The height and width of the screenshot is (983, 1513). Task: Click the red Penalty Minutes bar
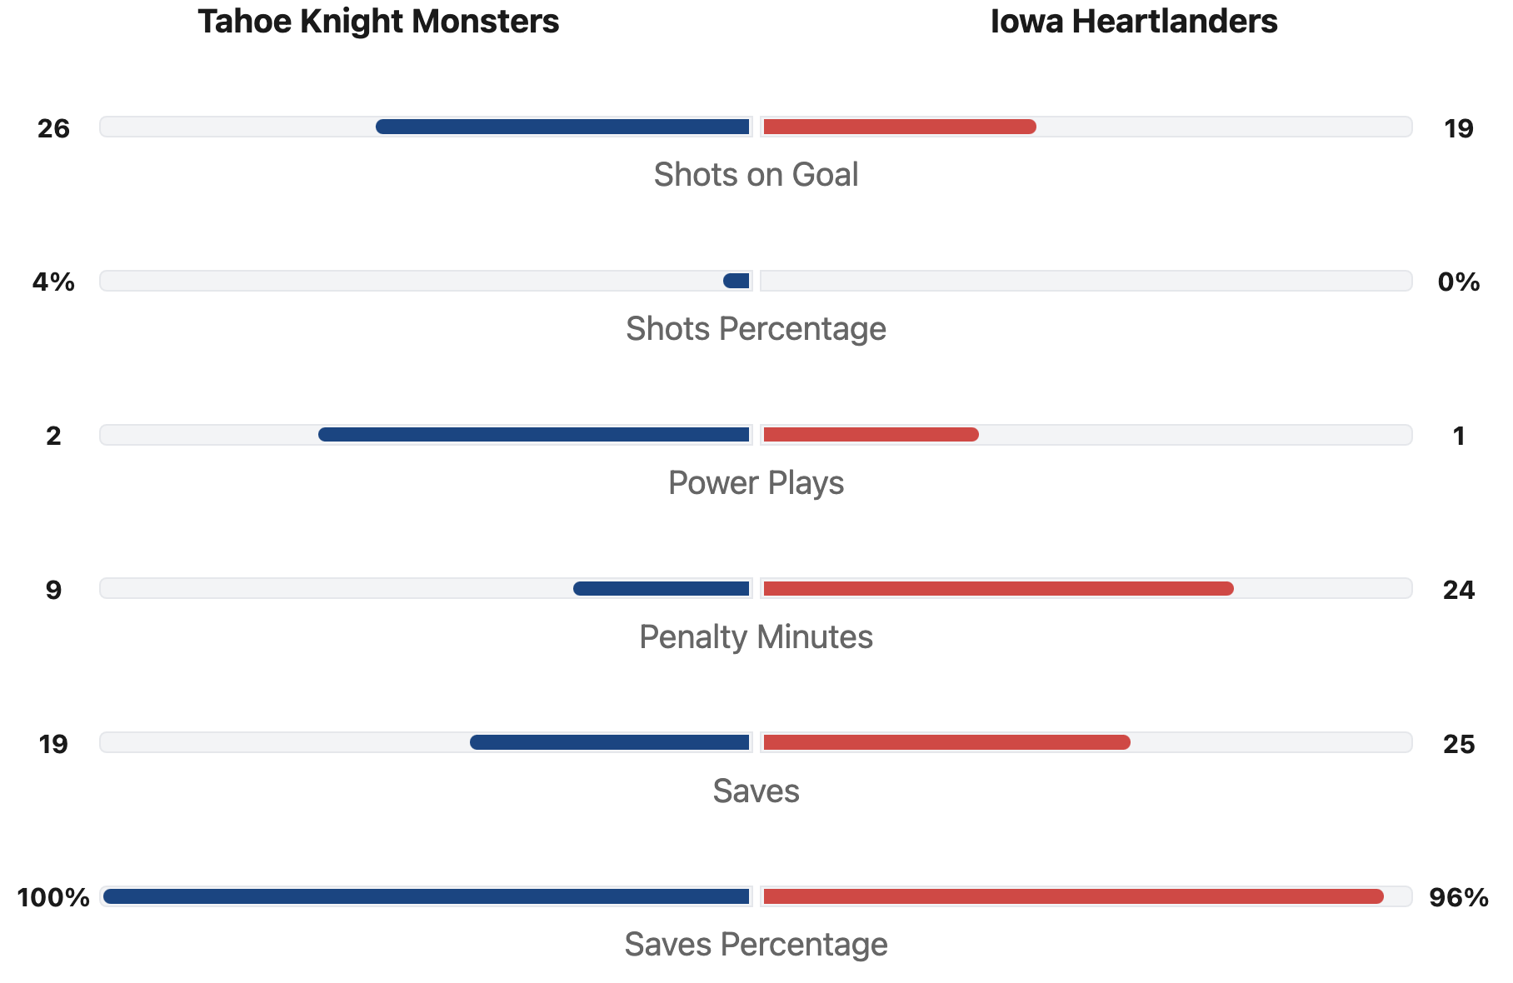pyautogui.click(x=998, y=589)
